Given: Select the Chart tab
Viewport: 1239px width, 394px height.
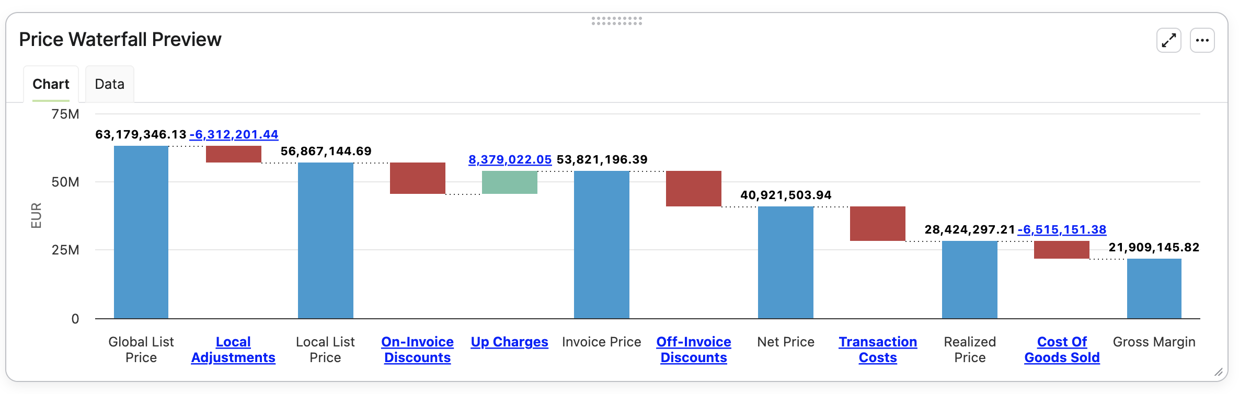Looking at the screenshot, I should 51,84.
